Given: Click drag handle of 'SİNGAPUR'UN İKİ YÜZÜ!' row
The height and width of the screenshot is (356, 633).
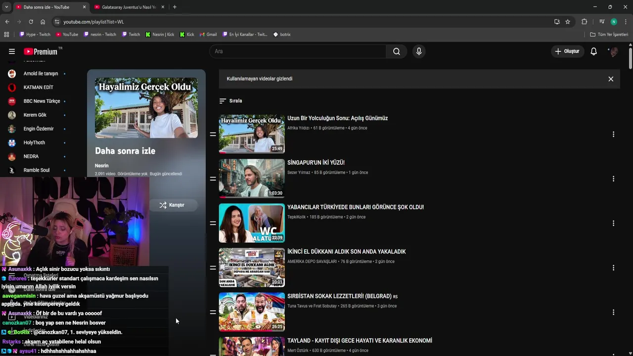Looking at the screenshot, I should [213, 178].
